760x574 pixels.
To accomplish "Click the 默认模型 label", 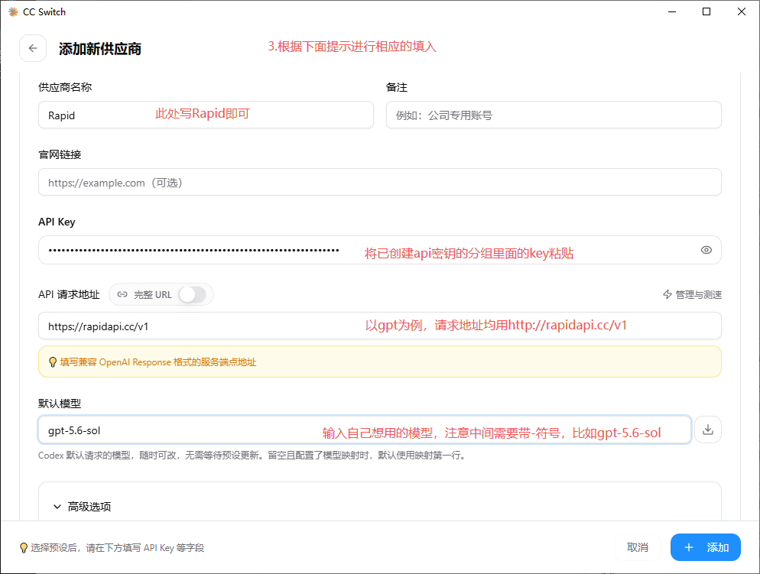I will point(60,404).
